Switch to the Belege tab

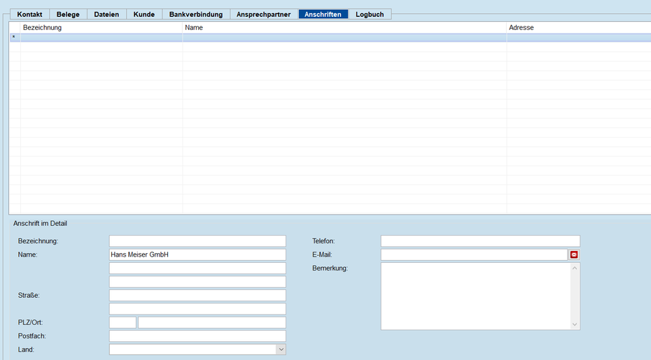[x=68, y=14]
